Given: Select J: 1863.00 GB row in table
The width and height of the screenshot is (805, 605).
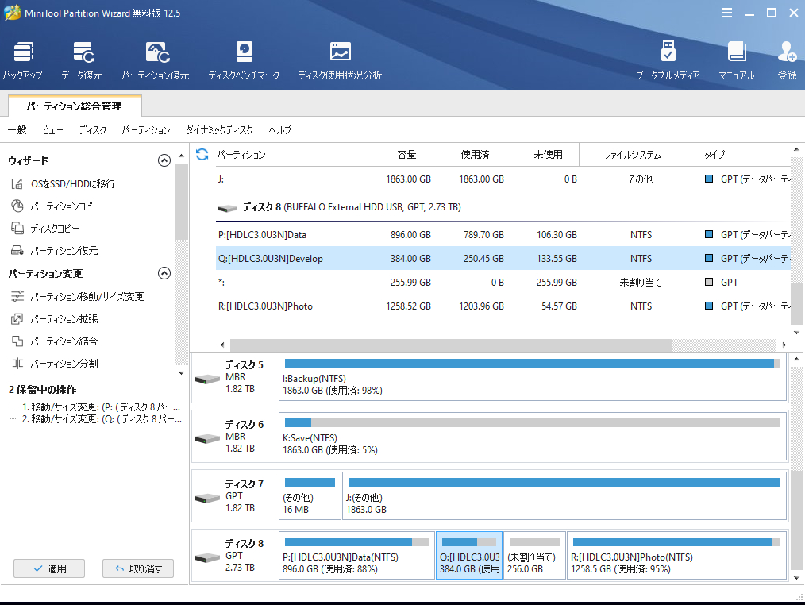Looking at the screenshot, I should [x=503, y=179].
